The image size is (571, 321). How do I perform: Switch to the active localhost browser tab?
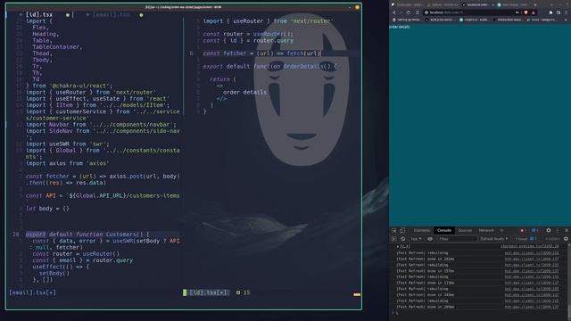[477, 4]
